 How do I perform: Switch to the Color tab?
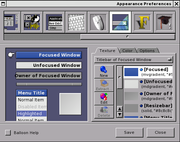tap(127, 51)
